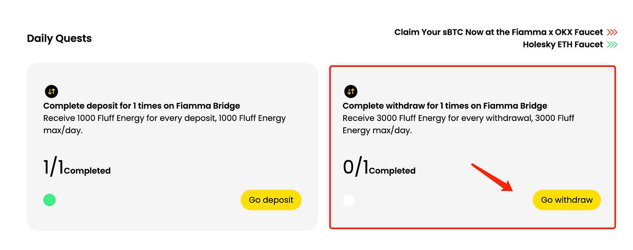633x250 pixels.
Task: Click the red triple-chevron beside the sBTC faucet link
Action: click(612, 32)
